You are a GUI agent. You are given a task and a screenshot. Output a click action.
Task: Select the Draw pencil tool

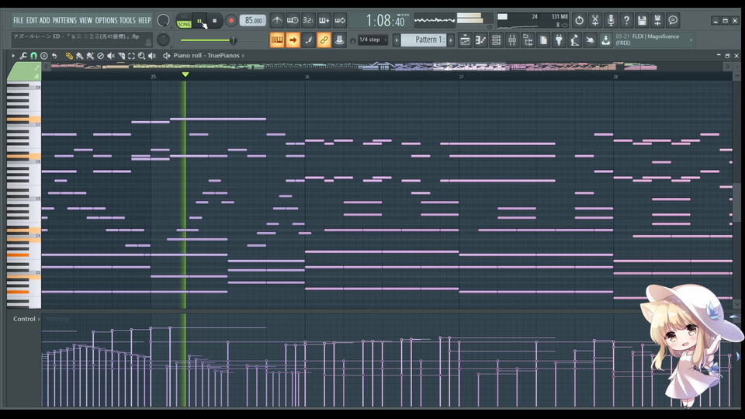tap(69, 56)
